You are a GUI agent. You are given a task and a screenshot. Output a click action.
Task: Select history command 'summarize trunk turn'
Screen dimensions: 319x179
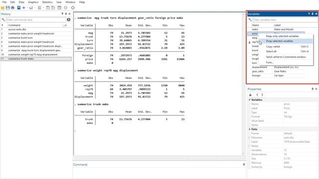coord(36,38)
